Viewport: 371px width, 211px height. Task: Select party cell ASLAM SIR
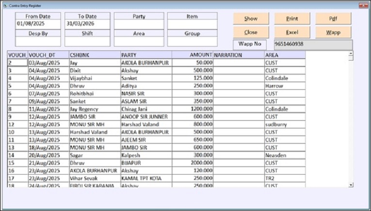pos(146,101)
